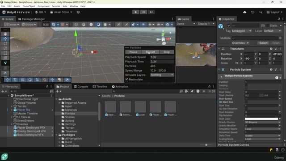Select the Hand view tool
Viewport: 286px width, 161px height.
tap(5, 34)
